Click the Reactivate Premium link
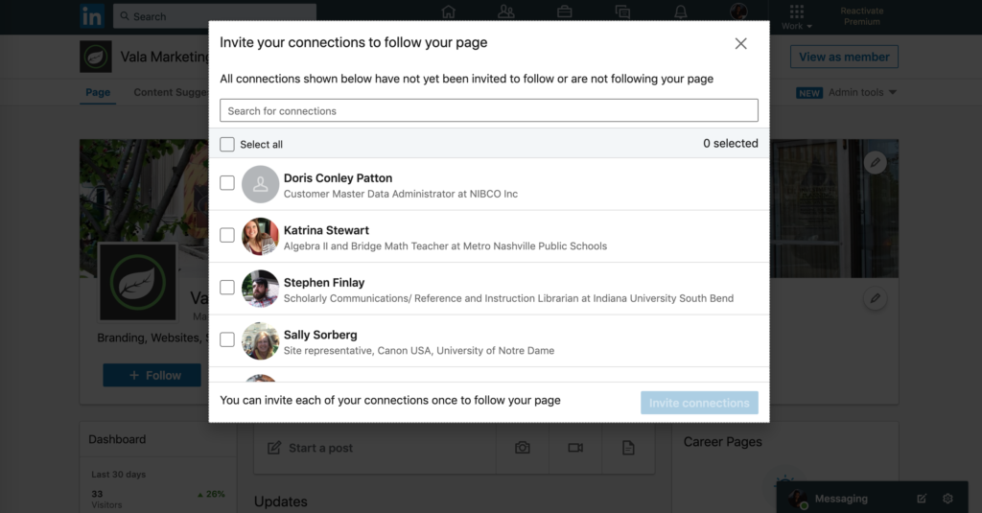The width and height of the screenshot is (982, 513). tap(862, 16)
